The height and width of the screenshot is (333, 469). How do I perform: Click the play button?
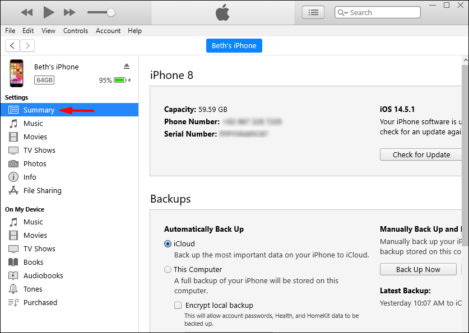click(x=48, y=12)
